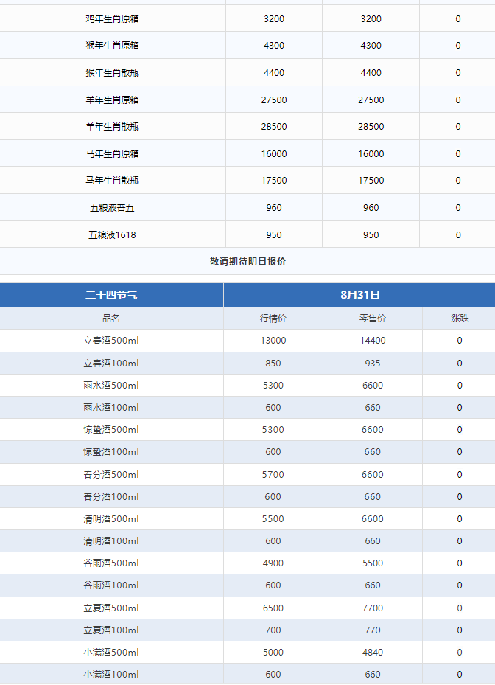Select the 清明酒500ml product name
This screenshot has height=685, width=495.
111,518
